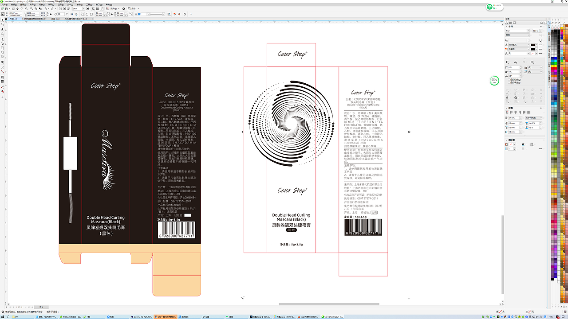Click the full-screen preview icon beside zoom level
This screenshot has height=319, width=568.
pos(87,9)
